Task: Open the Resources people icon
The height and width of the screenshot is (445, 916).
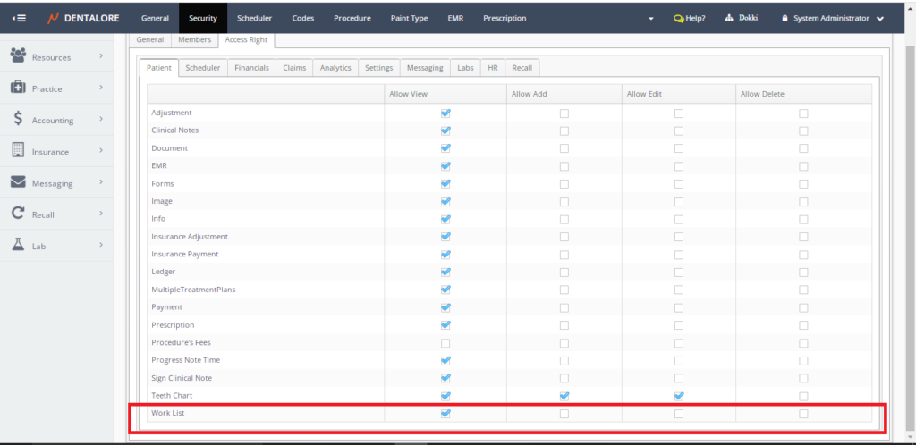Action: click(18, 56)
